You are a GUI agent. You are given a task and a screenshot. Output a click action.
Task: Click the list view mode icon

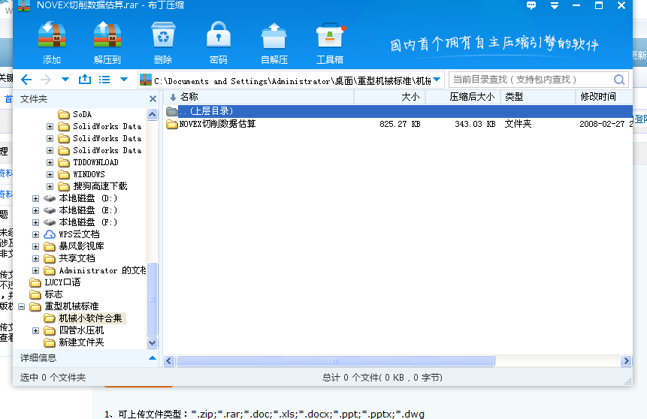tap(104, 80)
